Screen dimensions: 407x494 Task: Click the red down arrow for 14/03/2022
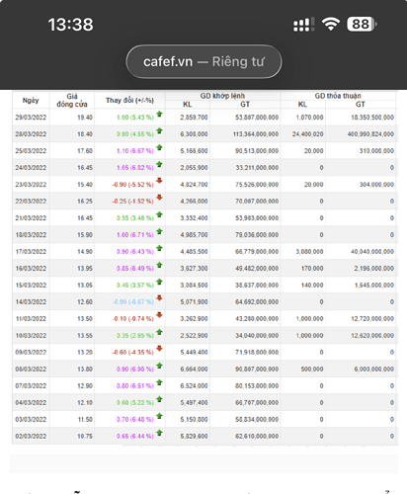[159, 298]
